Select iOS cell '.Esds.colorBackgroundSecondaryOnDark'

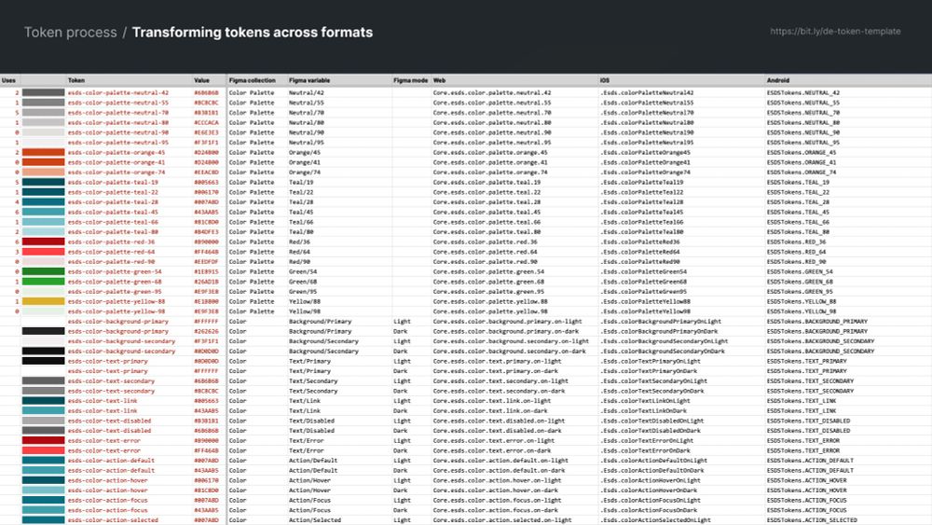pos(663,352)
